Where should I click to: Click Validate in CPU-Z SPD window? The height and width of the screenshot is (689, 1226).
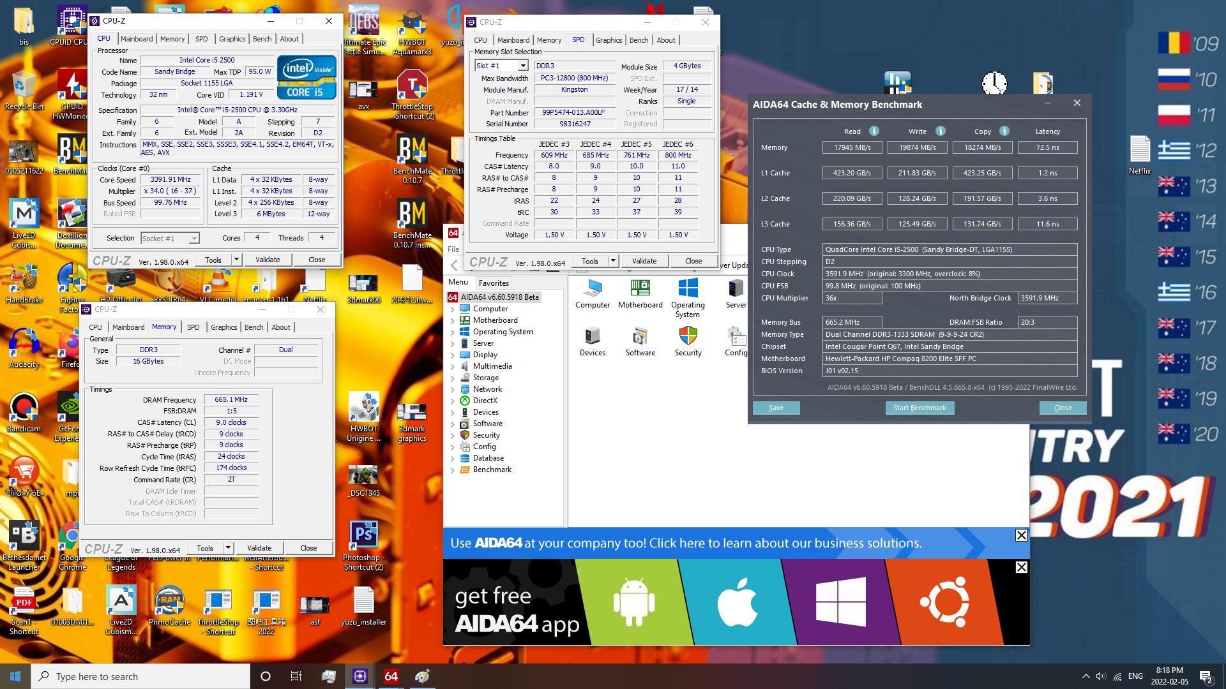[x=644, y=261]
